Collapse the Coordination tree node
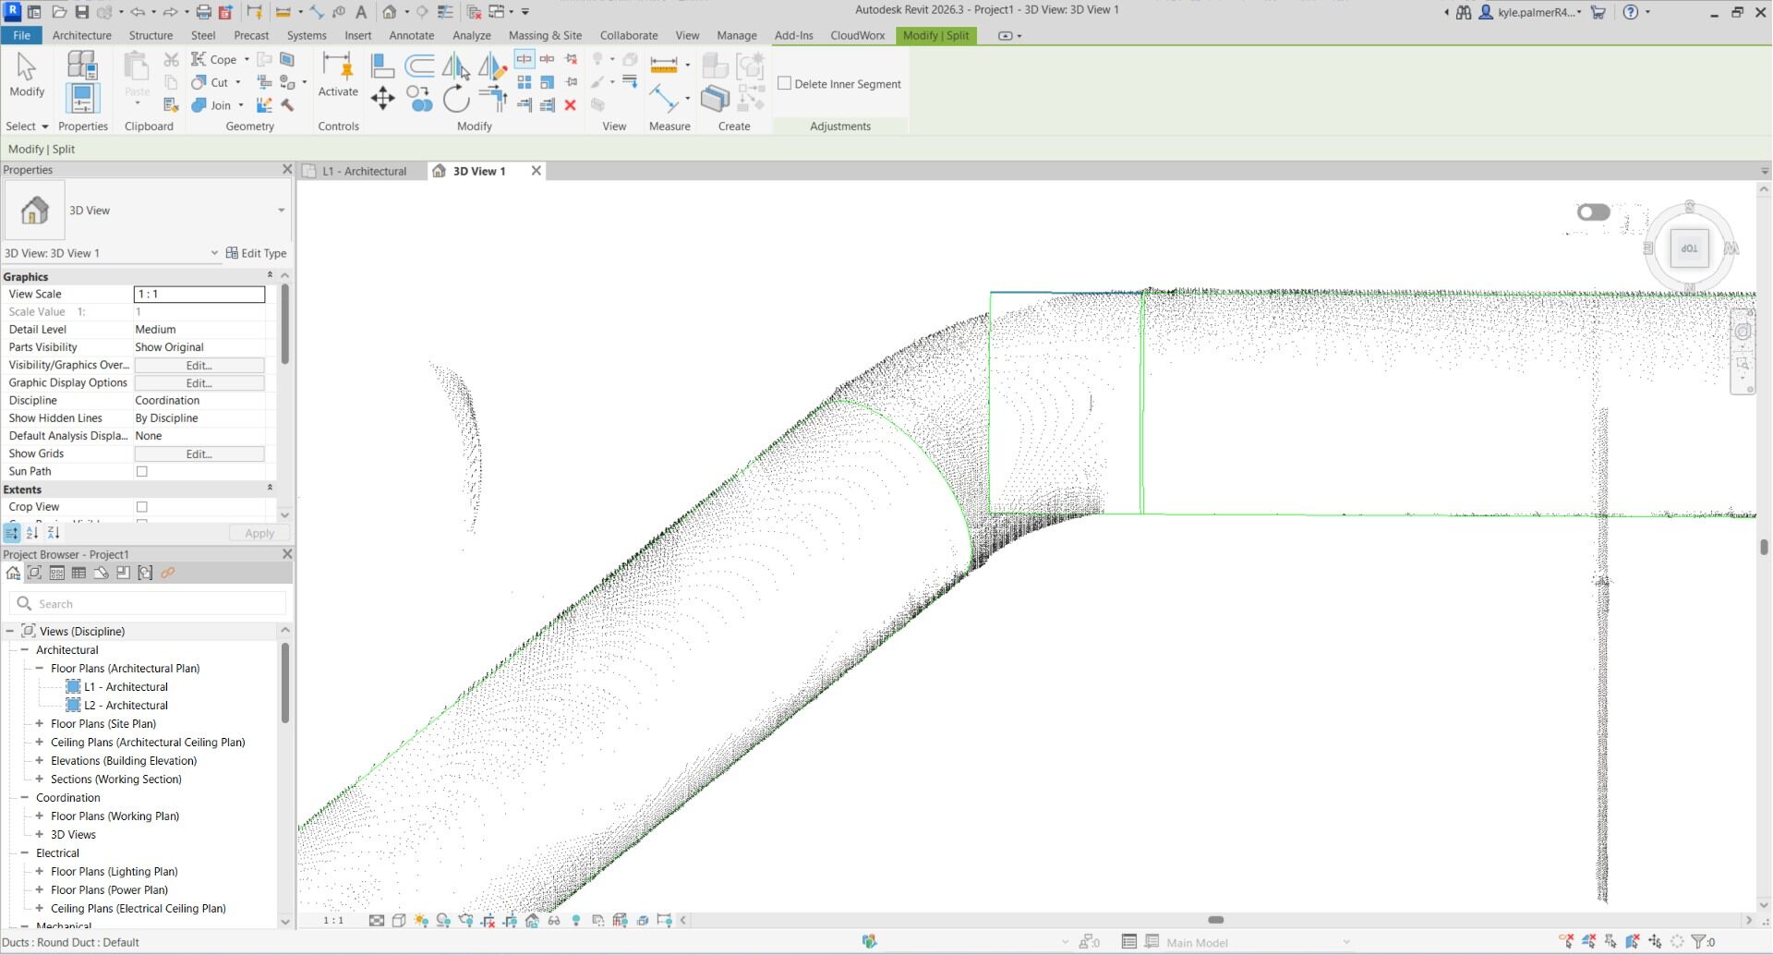 click(x=25, y=798)
